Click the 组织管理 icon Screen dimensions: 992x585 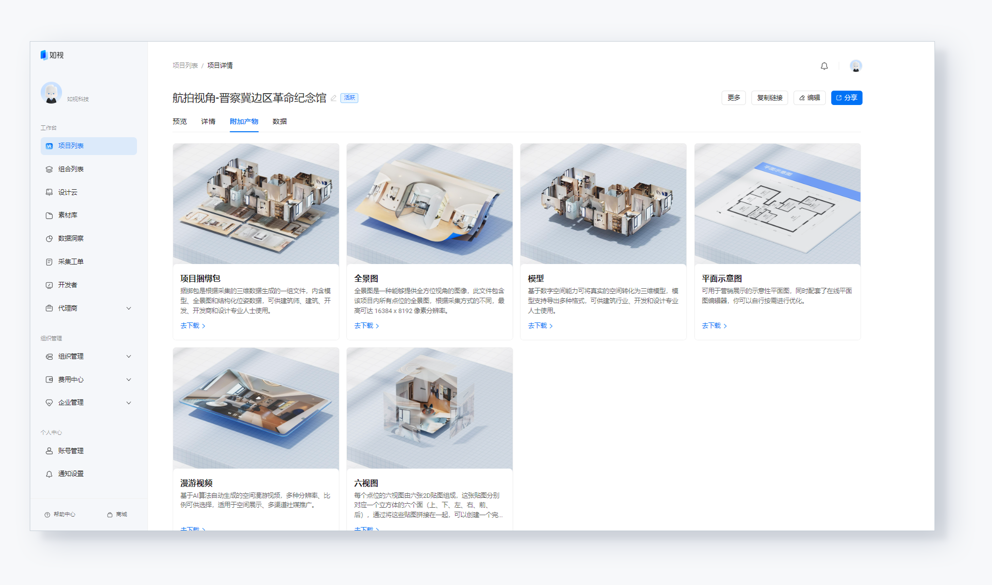[x=49, y=357]
